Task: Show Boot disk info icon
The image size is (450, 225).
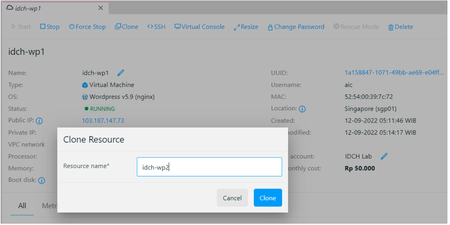Action: pos(41,180)
